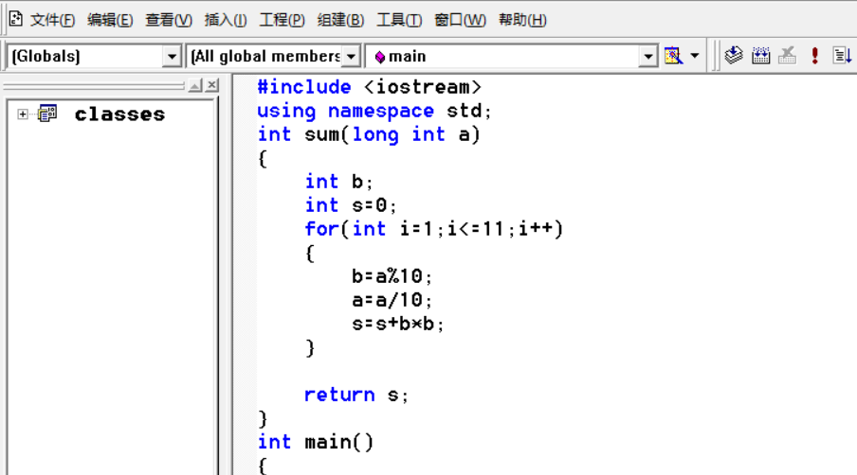Click the Stop Build icon
This screenshot has width=857, height=475.
(x=787, y=56)
